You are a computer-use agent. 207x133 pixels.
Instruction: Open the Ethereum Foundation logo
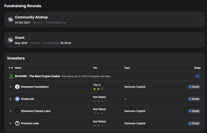[x=17, y=87]
